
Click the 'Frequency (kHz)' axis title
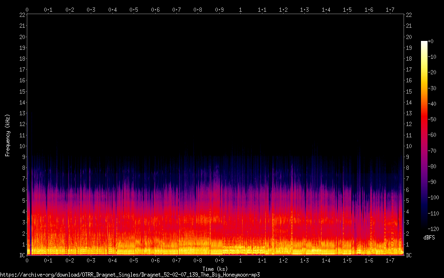[7, 135]
